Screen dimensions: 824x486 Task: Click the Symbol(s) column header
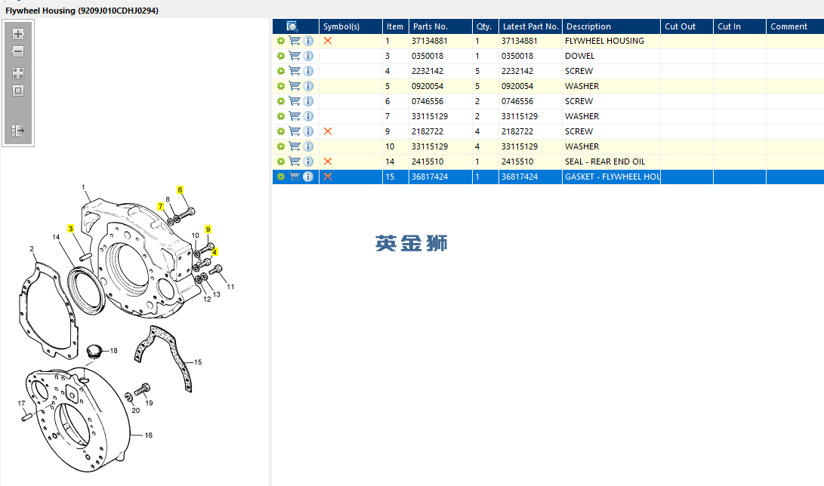pyautogui.click(x=350, y=26)
